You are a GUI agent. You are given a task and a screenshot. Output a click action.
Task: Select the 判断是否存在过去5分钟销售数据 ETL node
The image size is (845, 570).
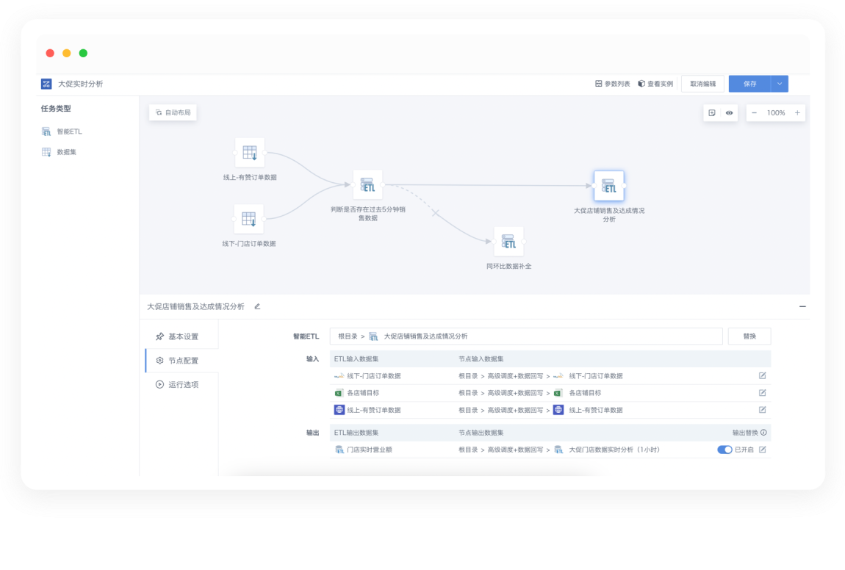click(x=367, y=185)
